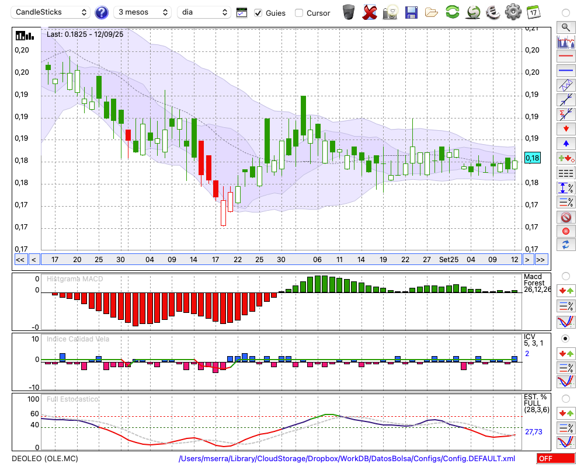The height and width of the screenshot is (467, 584).
Task: Click ICV panel lines percent button
Action: [566, 368]
